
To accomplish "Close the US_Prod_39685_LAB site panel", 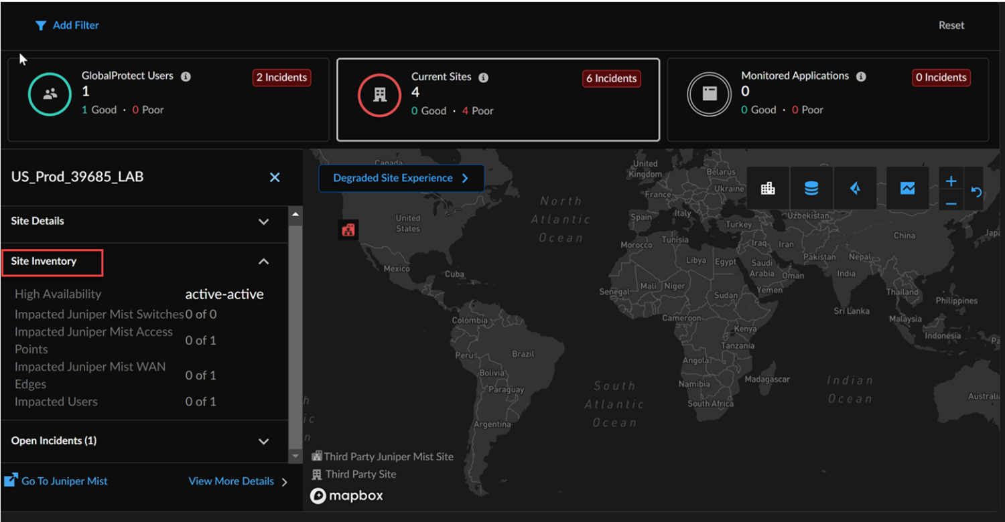I will click(x=275, y=177).
